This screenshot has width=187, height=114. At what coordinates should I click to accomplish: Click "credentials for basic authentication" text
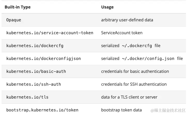135,71
